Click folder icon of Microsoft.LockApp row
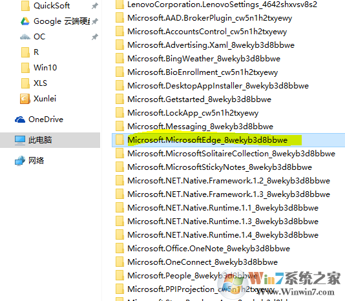 (120, 113)
